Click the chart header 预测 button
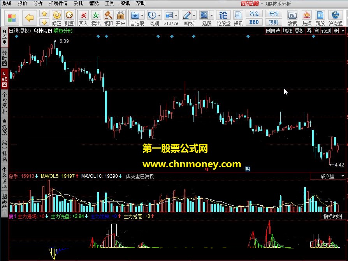The width and height of the screenshot is (348, 261). [326, 31]
